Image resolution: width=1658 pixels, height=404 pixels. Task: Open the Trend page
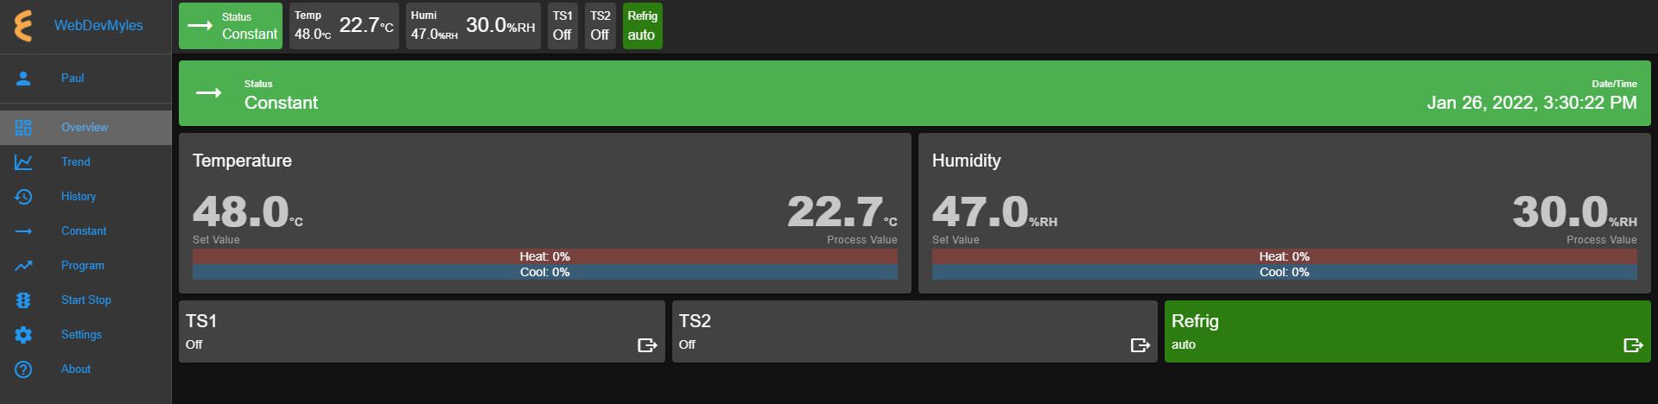pos(86,162)
